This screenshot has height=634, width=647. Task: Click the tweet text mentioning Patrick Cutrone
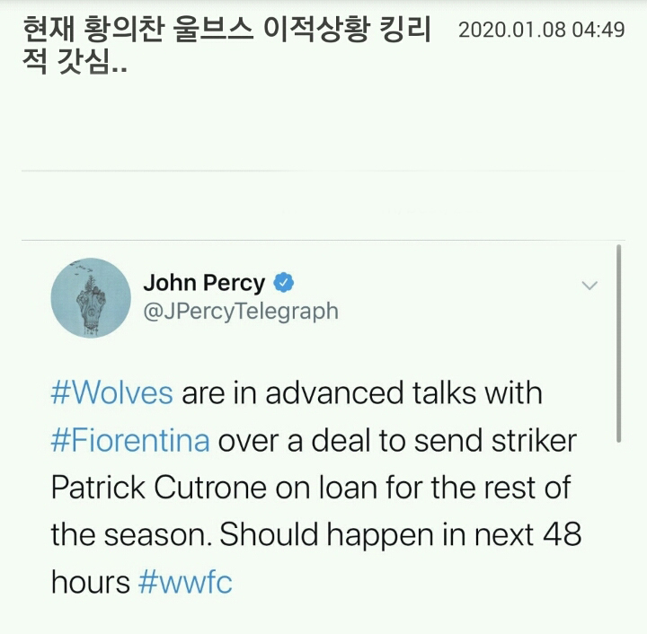[x=316, y=488]
